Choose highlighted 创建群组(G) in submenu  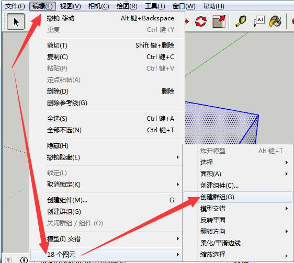(x=238, y=197)
